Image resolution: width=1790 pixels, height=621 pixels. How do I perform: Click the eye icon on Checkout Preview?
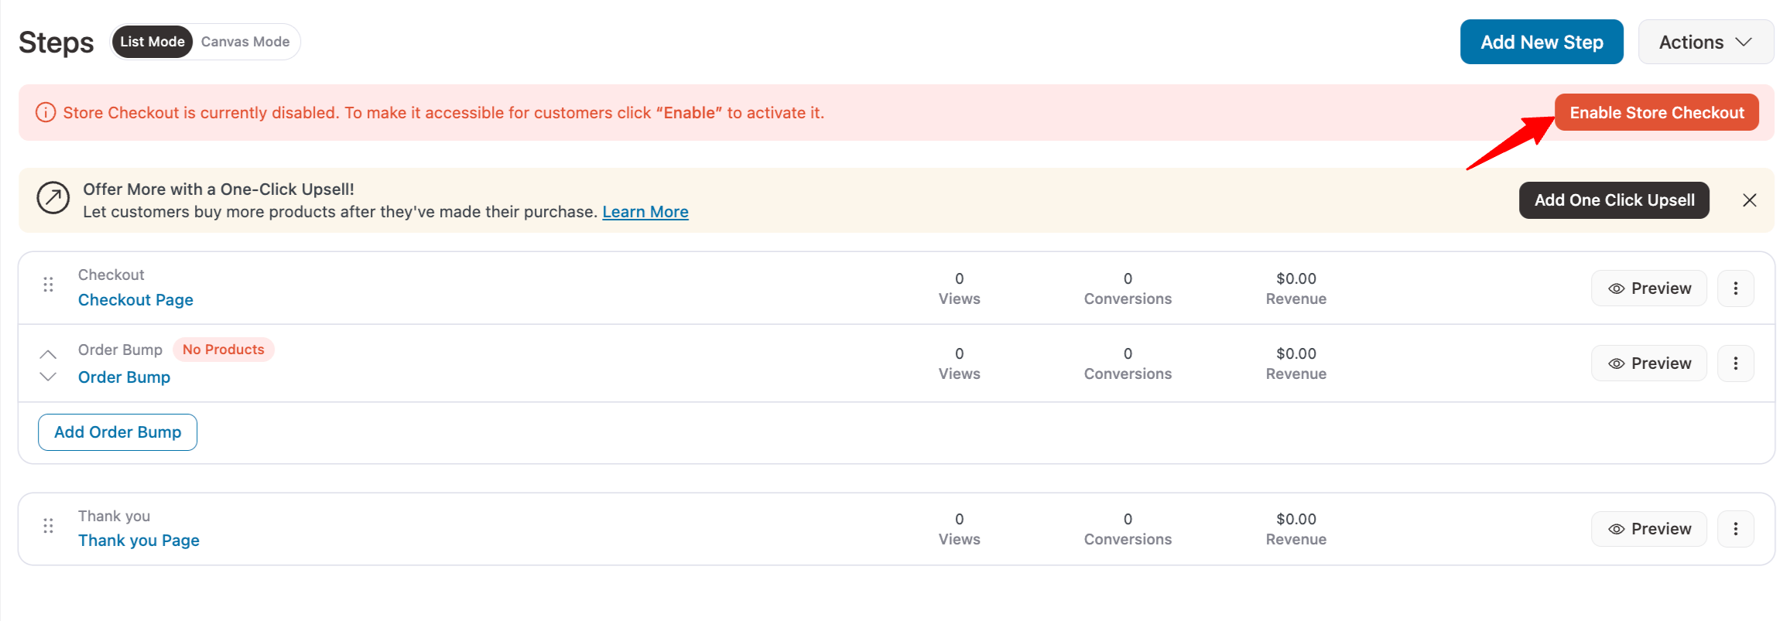pyautogui.click(x=1617, y=288)
